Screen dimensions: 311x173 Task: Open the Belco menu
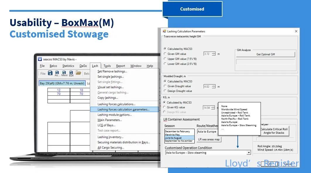(x=53, y=66)
